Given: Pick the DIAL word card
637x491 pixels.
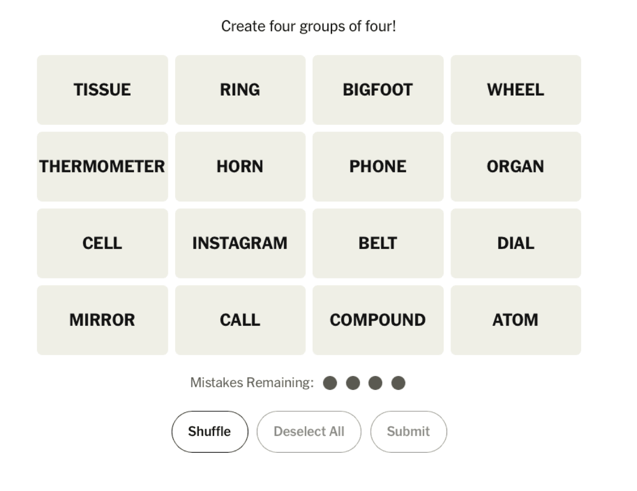Looking at the screenshot, I should point(516,243).
